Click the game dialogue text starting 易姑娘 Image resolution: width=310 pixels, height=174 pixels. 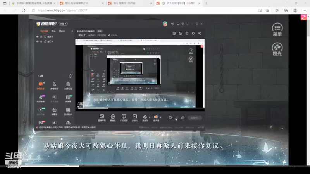[134, 146]
